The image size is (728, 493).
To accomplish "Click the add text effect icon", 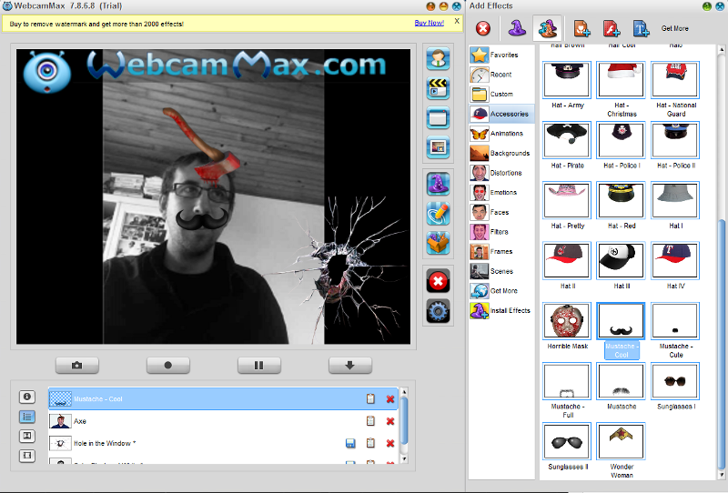I will [642, 28].
